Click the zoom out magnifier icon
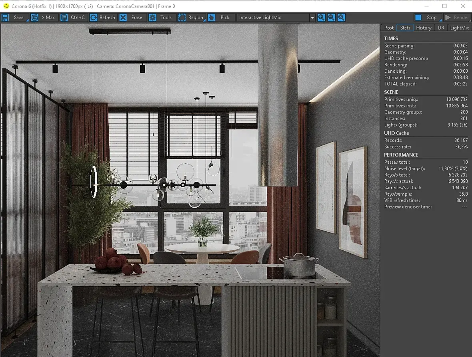This screenshot has width=472, height=357. point(332,18)
